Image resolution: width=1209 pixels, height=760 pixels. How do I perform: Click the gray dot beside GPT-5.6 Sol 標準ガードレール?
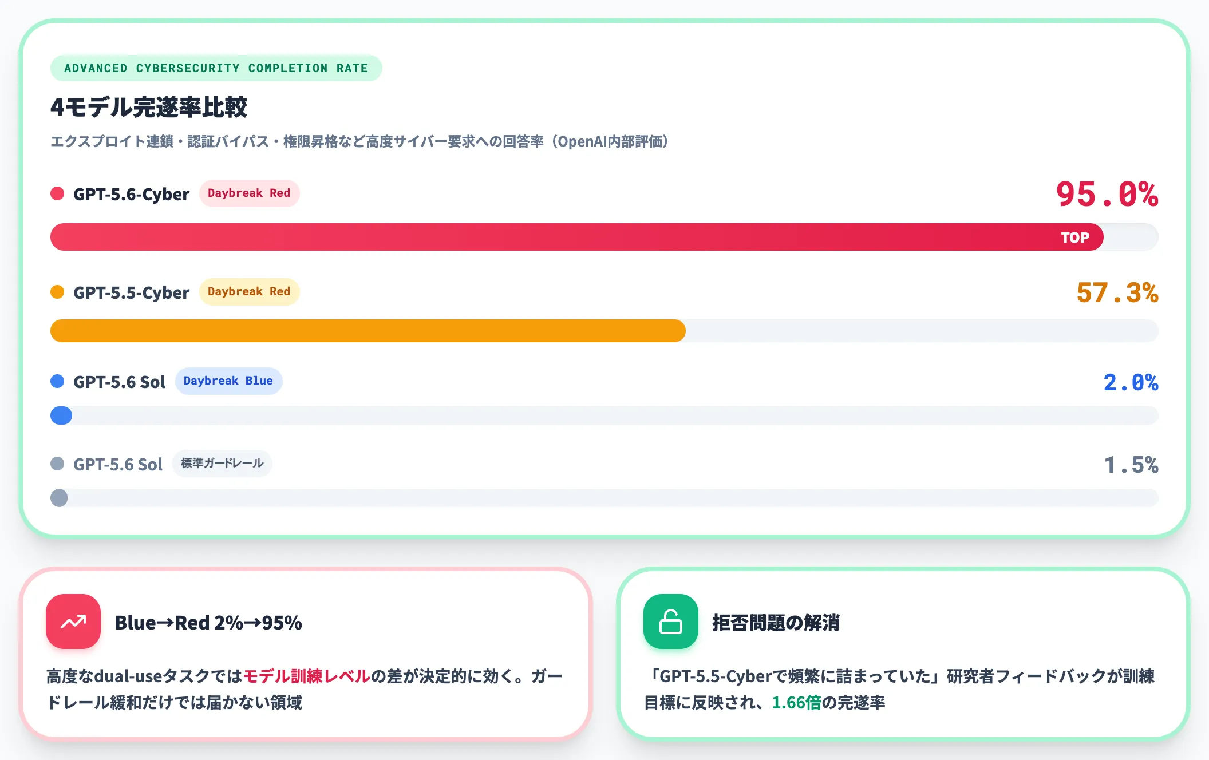coord(57,464)
